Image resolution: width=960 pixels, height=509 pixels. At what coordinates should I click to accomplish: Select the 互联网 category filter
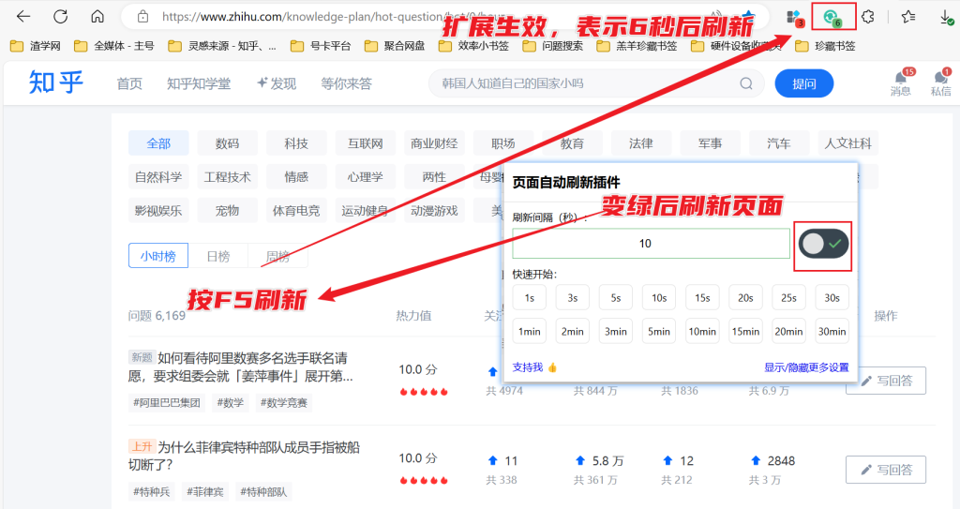366,143
